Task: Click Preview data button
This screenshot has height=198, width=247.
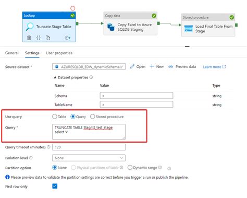Action: click(182, 66)
